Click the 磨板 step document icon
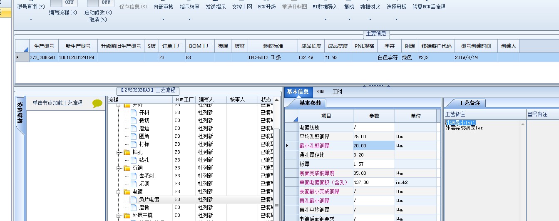Image resolution: width=559 pixels, height=221 pixels. coord(134,207)
